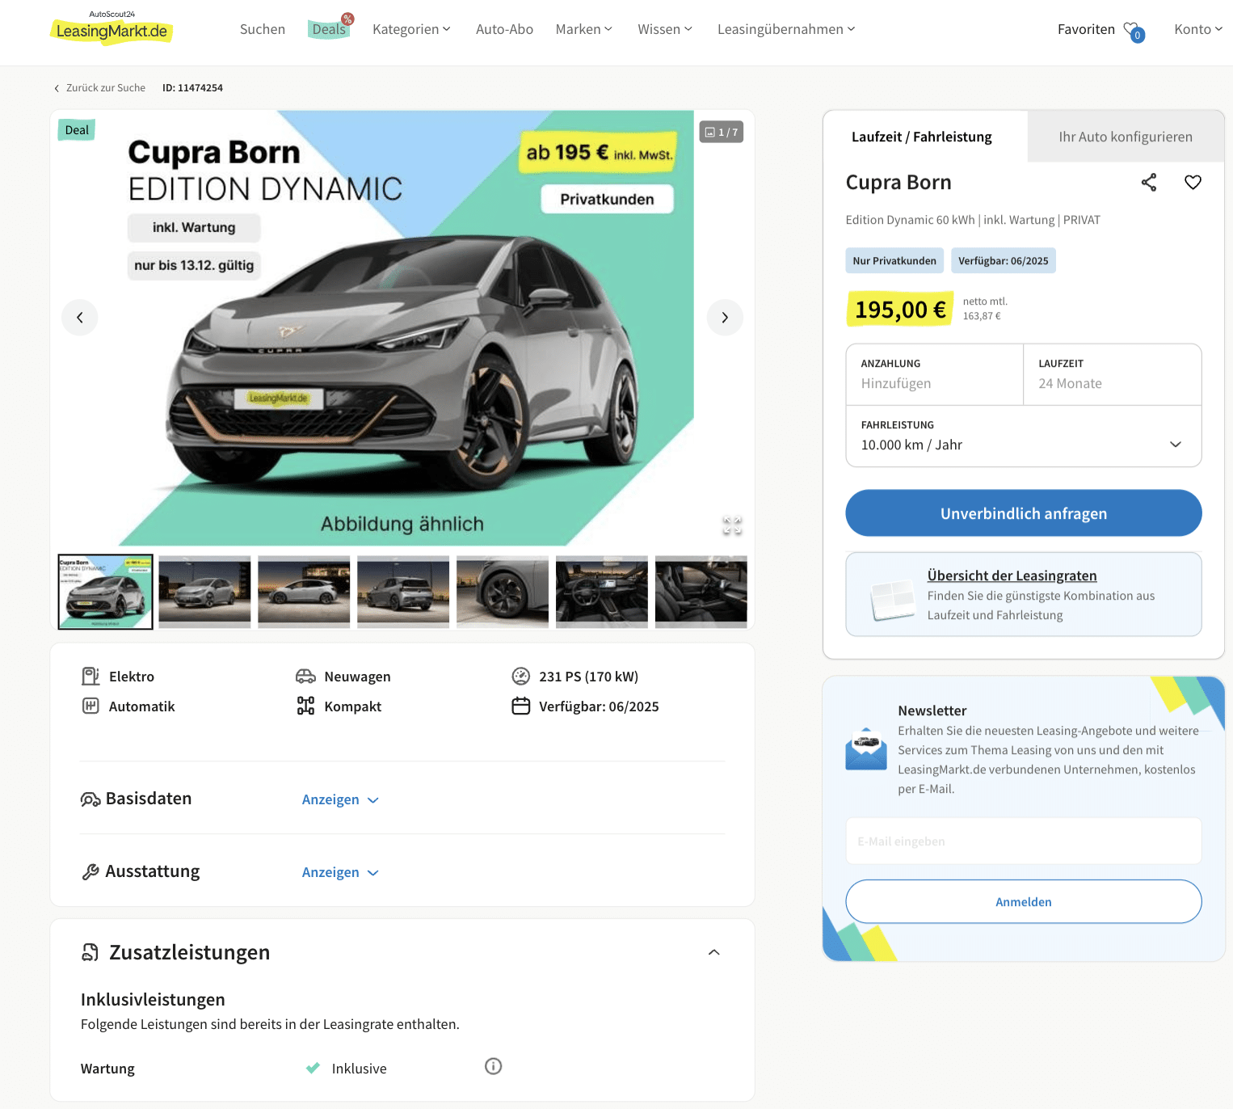Click the Wartung info icon
Screen dimensions: 1233x1109
pyautogui.click(x=493, y=1066)
